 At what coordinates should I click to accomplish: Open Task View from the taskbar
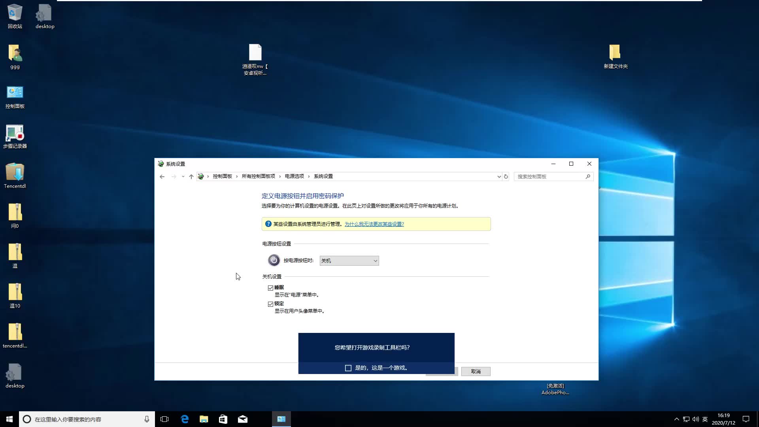point(164,419)
